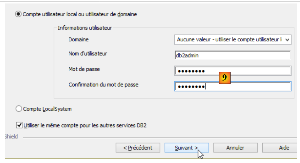Viewport: 300px width, 163px height.
Task: Click the Shield text at the bottom left
Action: (11, 137)
